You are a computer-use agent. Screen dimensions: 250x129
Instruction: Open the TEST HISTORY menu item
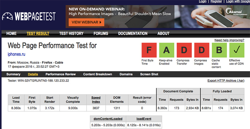71,34
